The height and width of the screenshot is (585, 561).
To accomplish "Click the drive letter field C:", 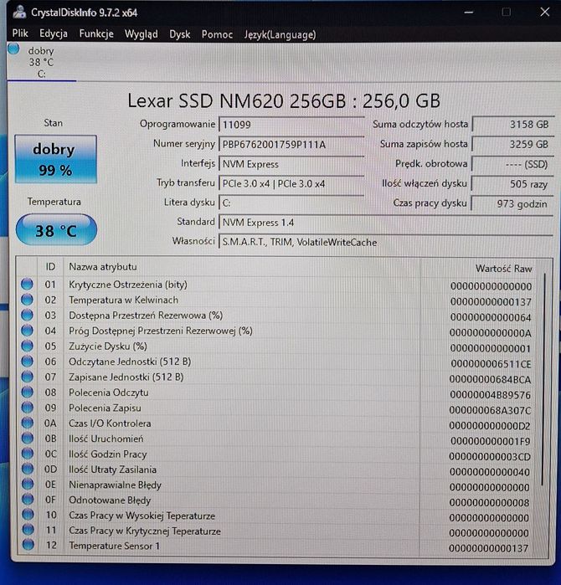I will click(291, 203).
